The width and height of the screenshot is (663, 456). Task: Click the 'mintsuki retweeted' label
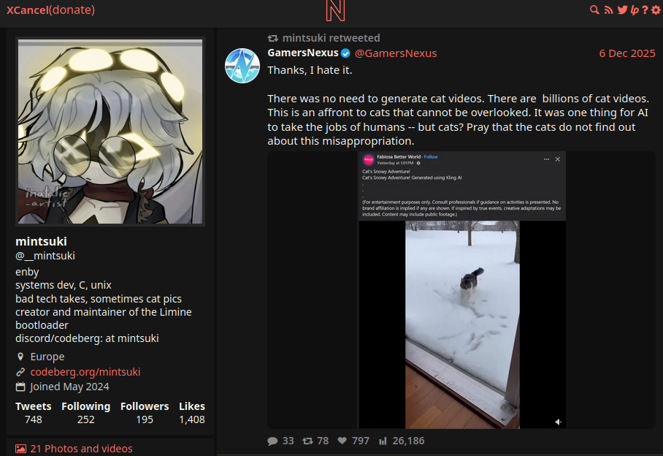point(331,38)
